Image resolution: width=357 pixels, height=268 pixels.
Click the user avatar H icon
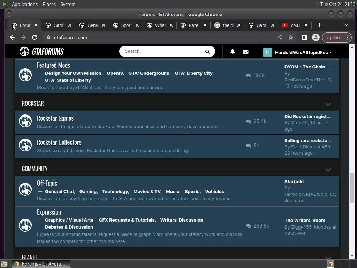click(267, 52)
